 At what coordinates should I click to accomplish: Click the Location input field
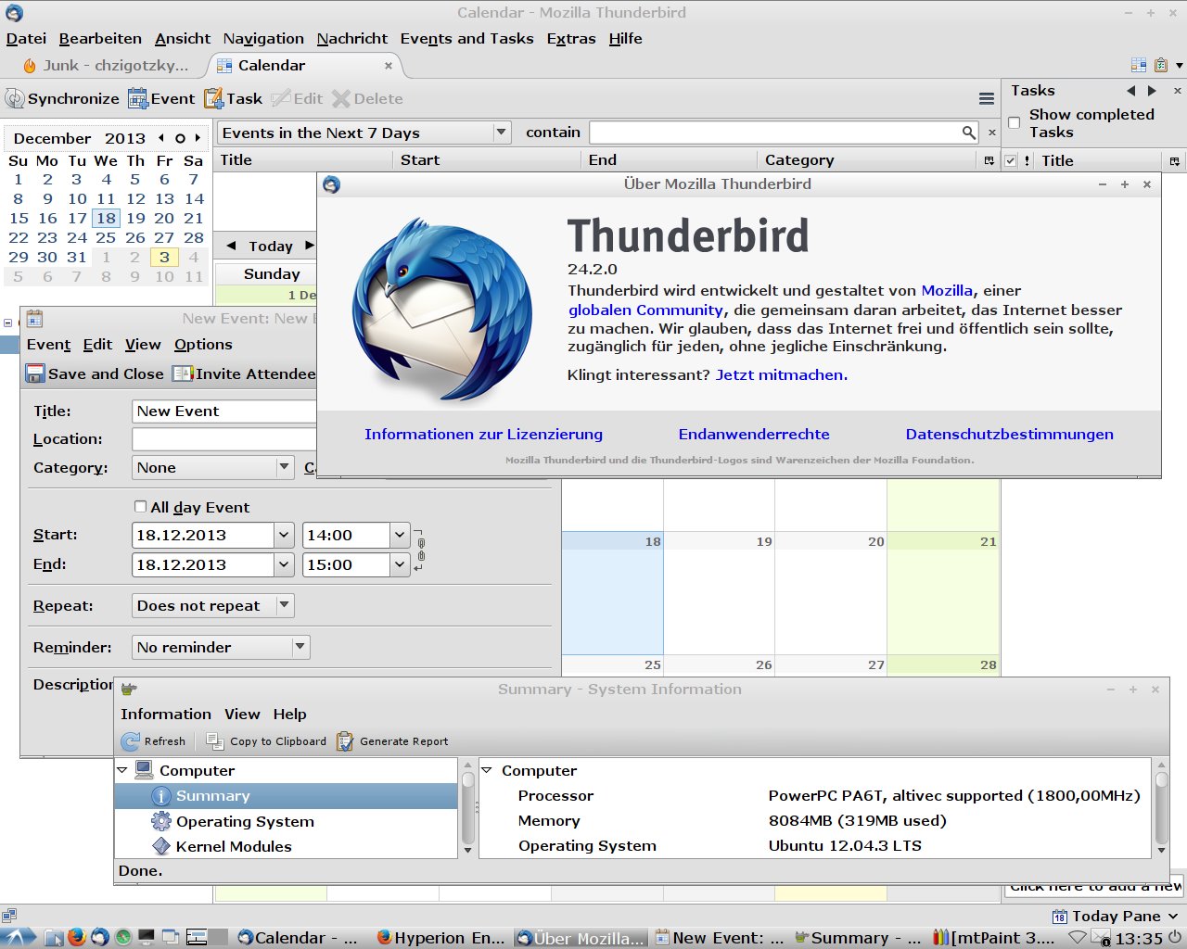(224, 439)
